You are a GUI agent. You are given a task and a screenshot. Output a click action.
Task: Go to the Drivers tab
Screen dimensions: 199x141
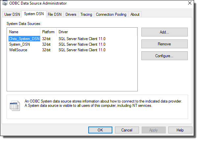point(71,14)
